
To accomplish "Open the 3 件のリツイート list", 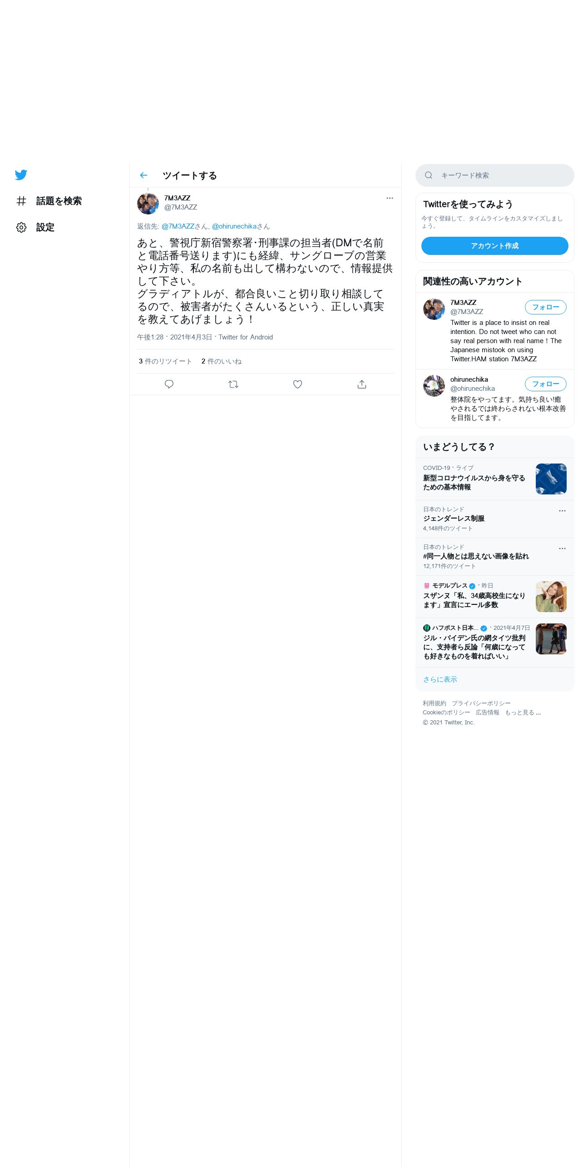I will pyautogui.click(x=165, y=361).
